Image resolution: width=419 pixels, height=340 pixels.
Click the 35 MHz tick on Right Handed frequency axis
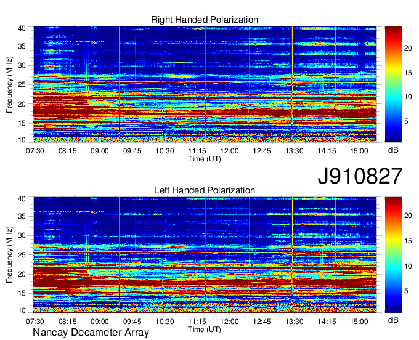[x=22, y=46]
